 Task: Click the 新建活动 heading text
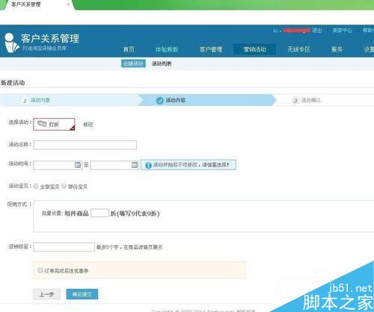click(13, 83)
